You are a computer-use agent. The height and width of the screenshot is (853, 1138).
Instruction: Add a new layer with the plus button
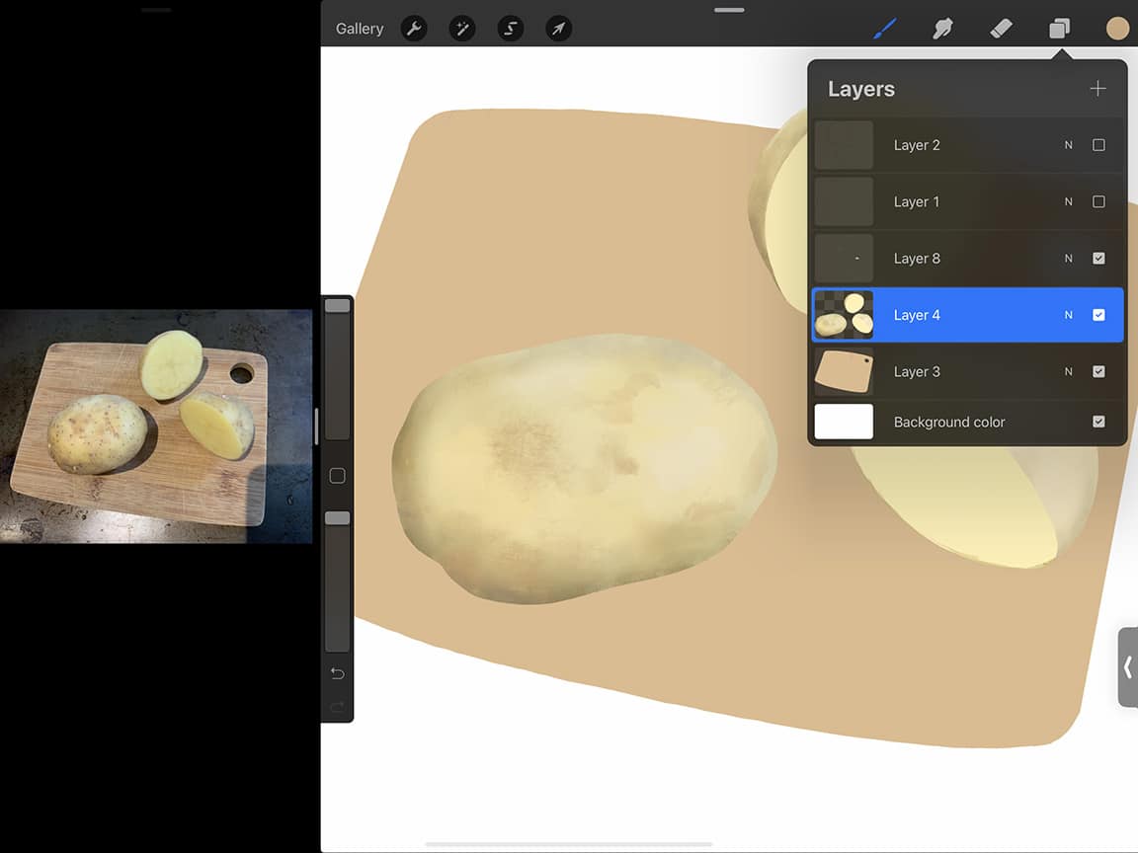[1097, 88]
